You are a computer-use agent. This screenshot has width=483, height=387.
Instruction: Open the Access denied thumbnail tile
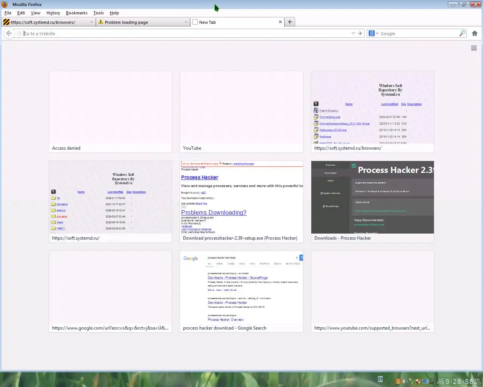pyautogui.click(x=110, y=112)
